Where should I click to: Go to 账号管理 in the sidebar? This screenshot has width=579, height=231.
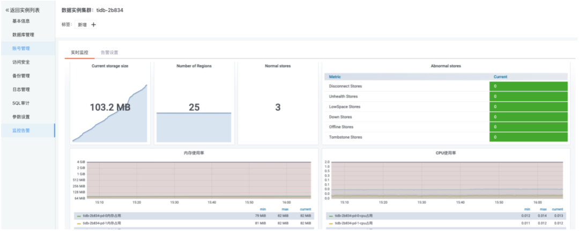(x=21, y=48)
